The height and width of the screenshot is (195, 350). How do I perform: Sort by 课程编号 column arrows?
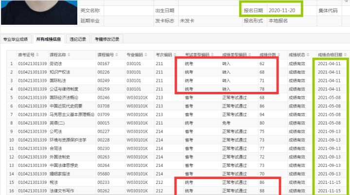pos(117,55)
